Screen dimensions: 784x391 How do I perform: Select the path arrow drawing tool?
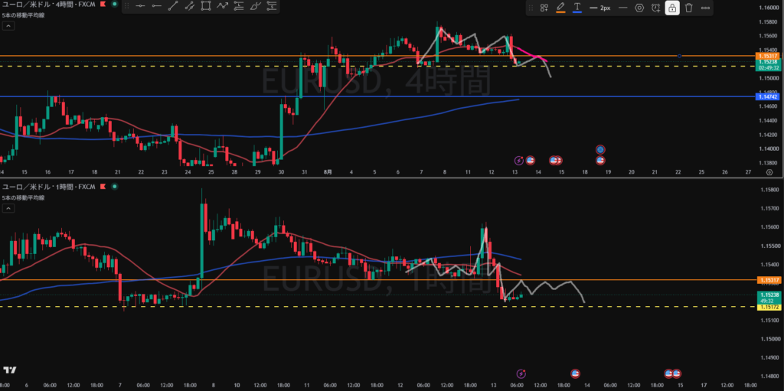(x=222, y=6)
